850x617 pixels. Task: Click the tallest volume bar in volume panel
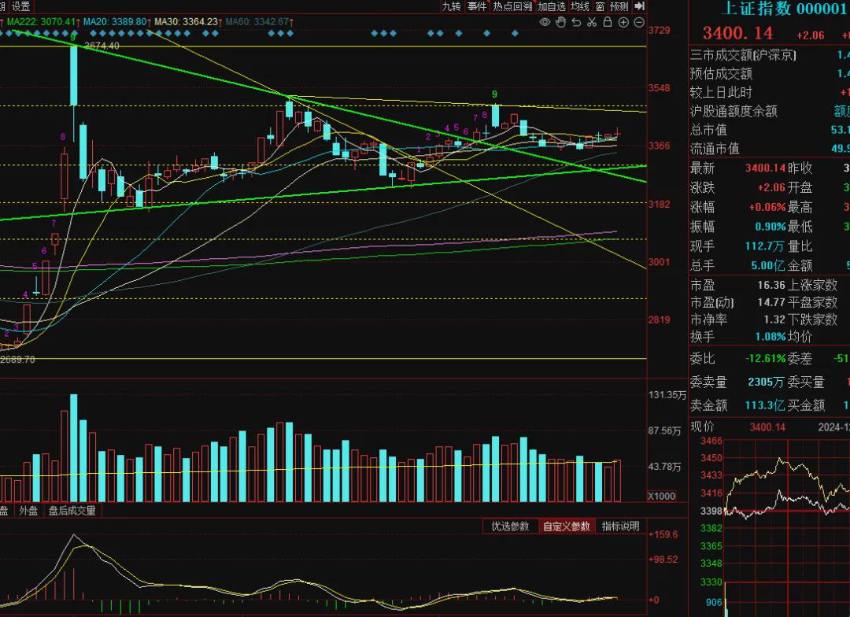coord(74,448)
